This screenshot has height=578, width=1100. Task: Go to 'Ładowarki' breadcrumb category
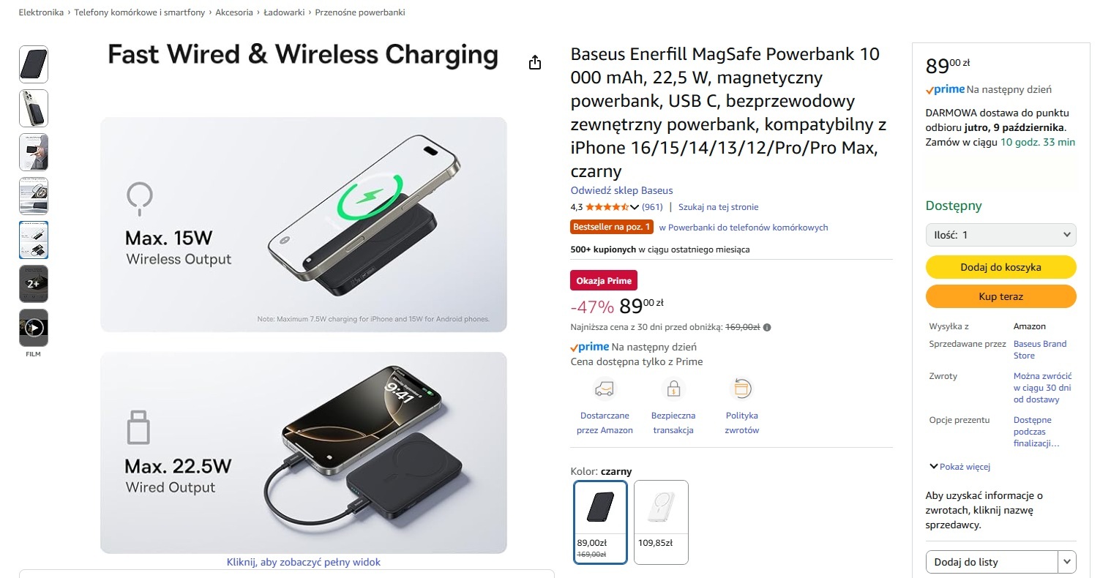(284, 12)
